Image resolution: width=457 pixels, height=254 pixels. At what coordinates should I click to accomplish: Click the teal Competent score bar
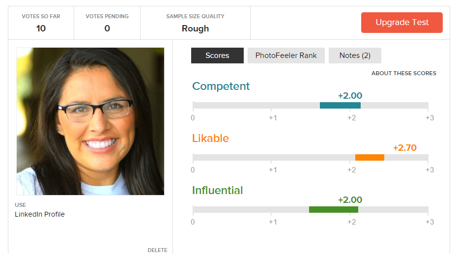coord(340,106)
